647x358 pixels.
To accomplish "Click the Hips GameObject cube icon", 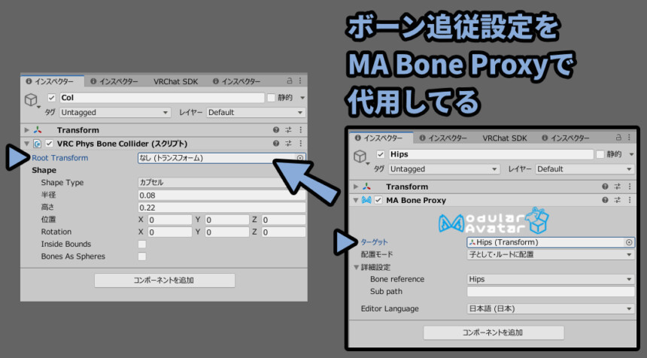I will click(360, 156).
